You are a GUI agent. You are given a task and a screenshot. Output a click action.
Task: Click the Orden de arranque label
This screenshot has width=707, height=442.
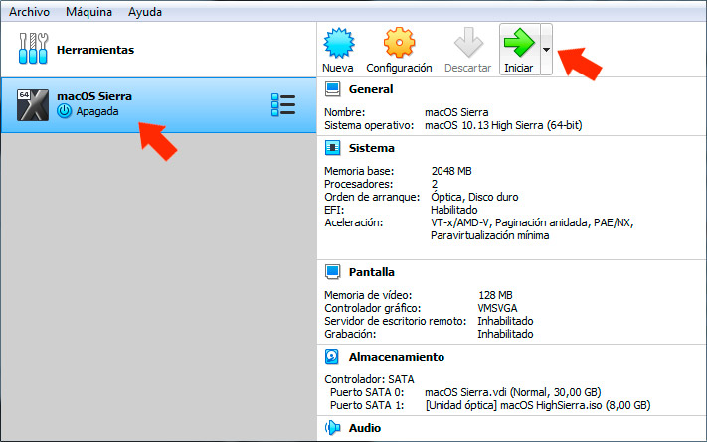[372, 197]
